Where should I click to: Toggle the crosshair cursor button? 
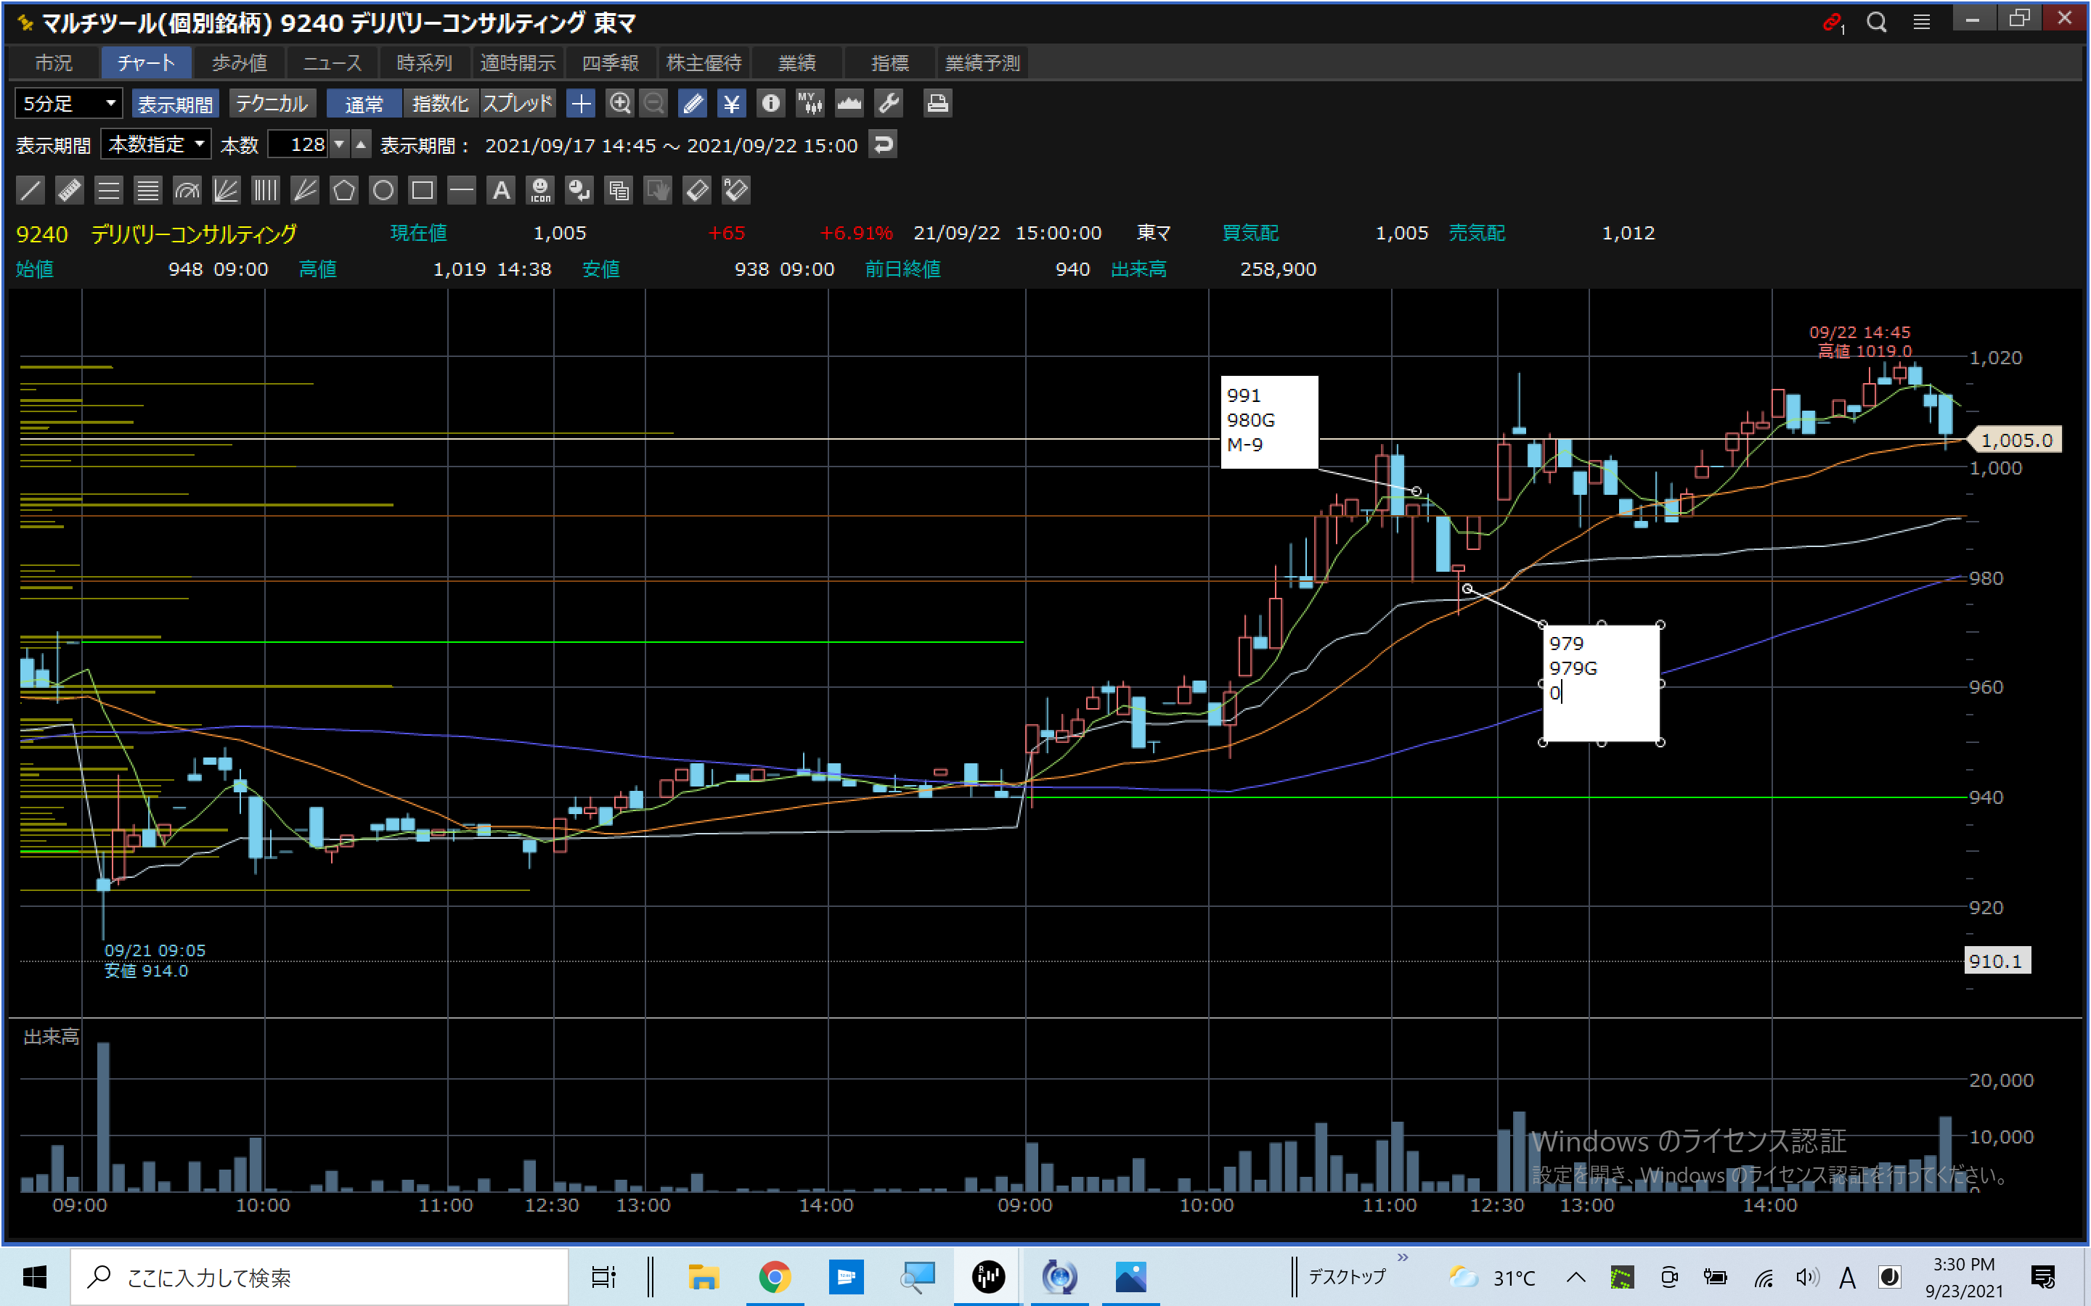click(581, 104)
